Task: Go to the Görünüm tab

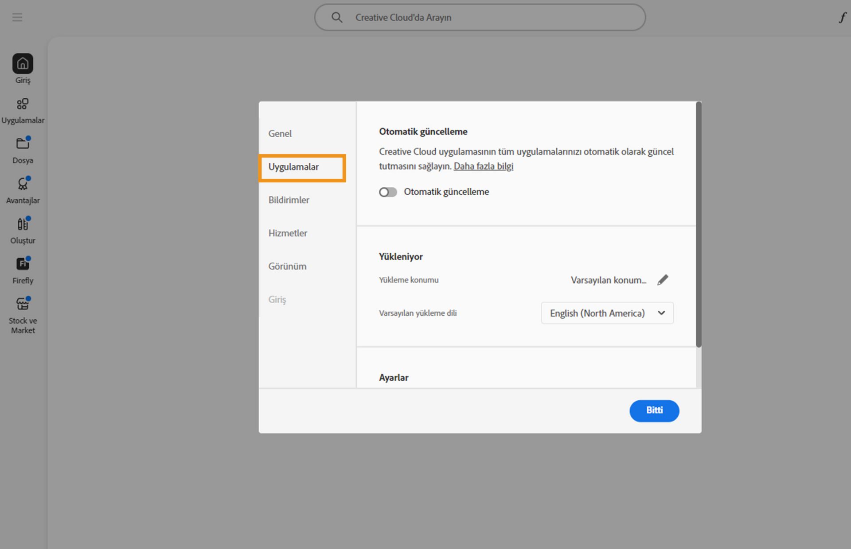Action: 287,266
